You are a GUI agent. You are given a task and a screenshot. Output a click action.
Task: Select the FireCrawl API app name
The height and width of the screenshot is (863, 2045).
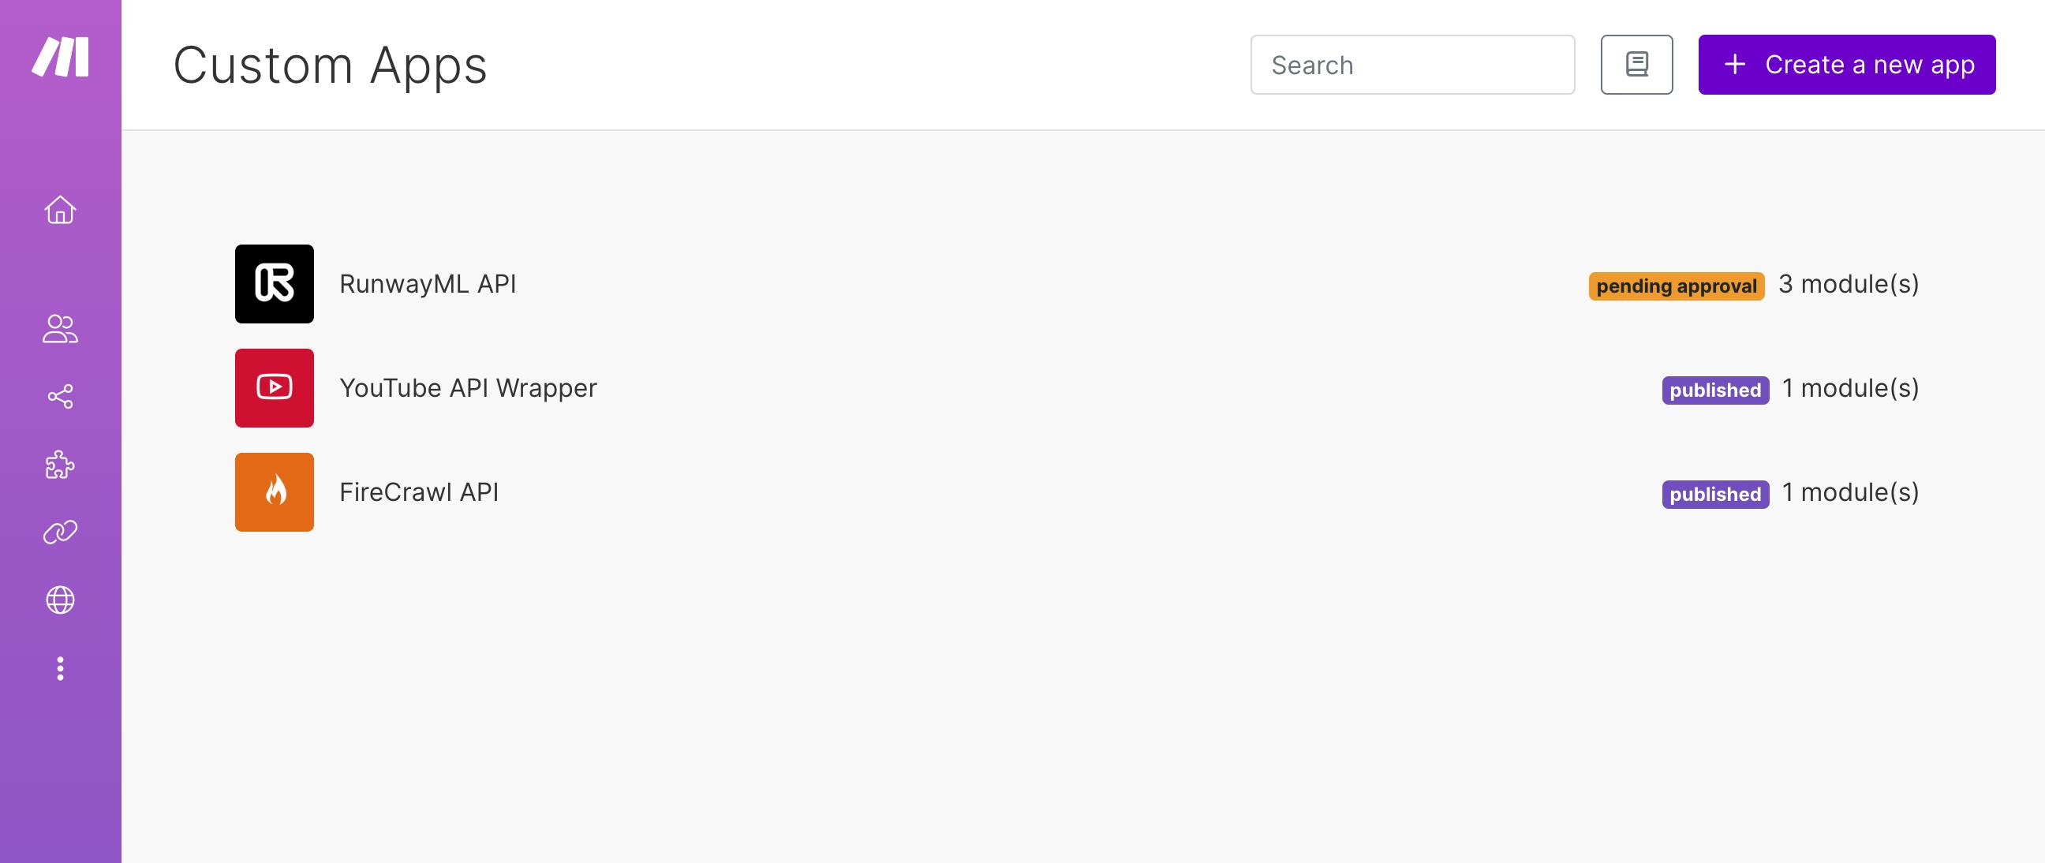point(419,491)
